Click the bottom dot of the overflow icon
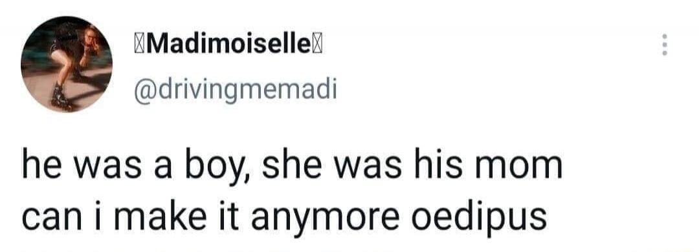The height and width of the screenshot is (252, 699). point(664,54)
